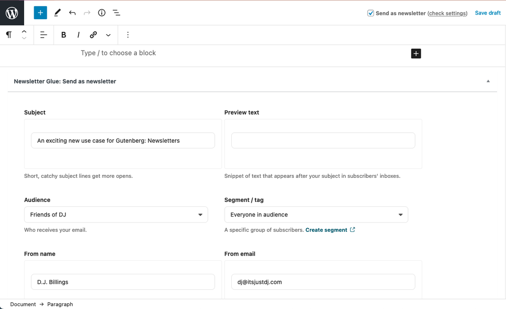Undo the last change
The image size is (506, 309).
point(72,13)
